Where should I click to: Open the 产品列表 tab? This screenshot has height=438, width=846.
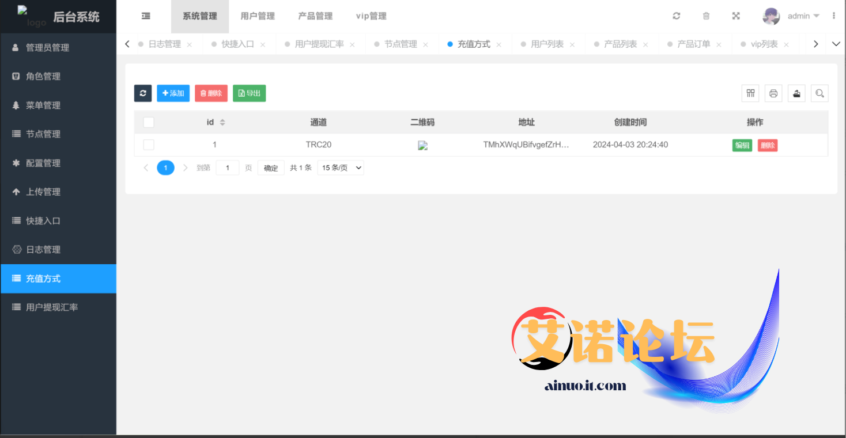pyautogui.click(x=620, y=44)
